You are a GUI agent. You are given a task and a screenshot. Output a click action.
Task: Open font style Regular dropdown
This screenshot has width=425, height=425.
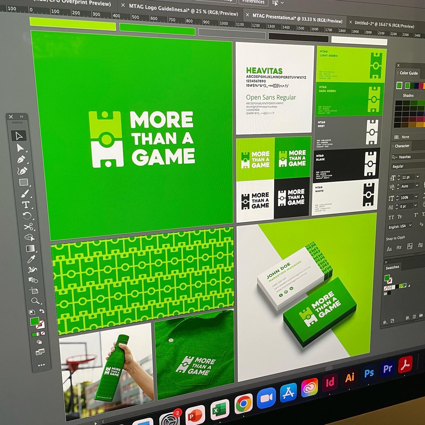click(408, 166)
